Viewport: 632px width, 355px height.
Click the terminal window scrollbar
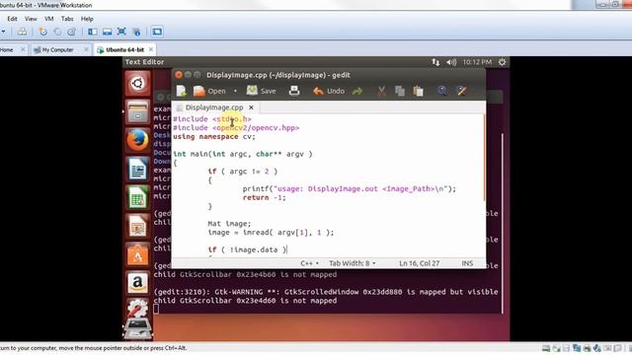pos(503,224)
